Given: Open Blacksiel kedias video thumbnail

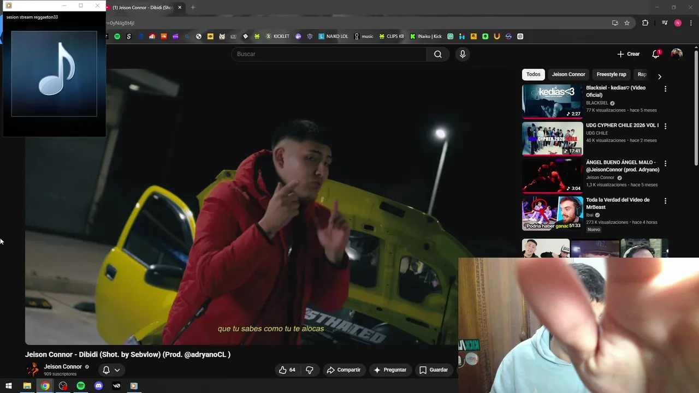Looking at the screenshot, I should [552, 101].
